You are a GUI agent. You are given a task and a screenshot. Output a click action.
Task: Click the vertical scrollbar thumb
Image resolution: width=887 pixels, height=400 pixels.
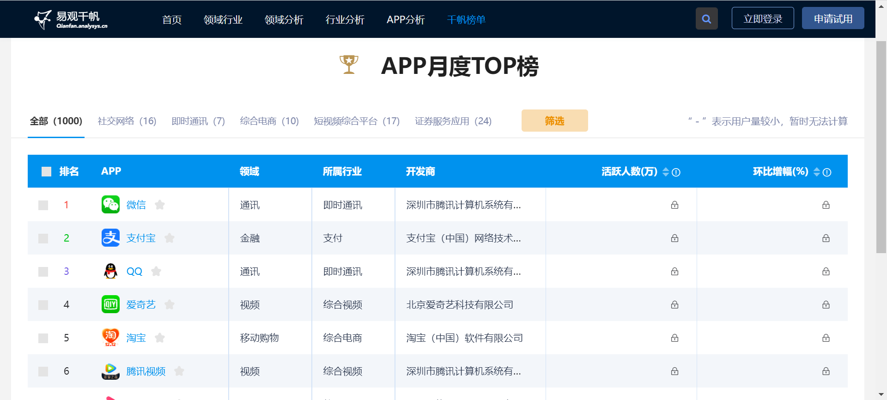881,147
